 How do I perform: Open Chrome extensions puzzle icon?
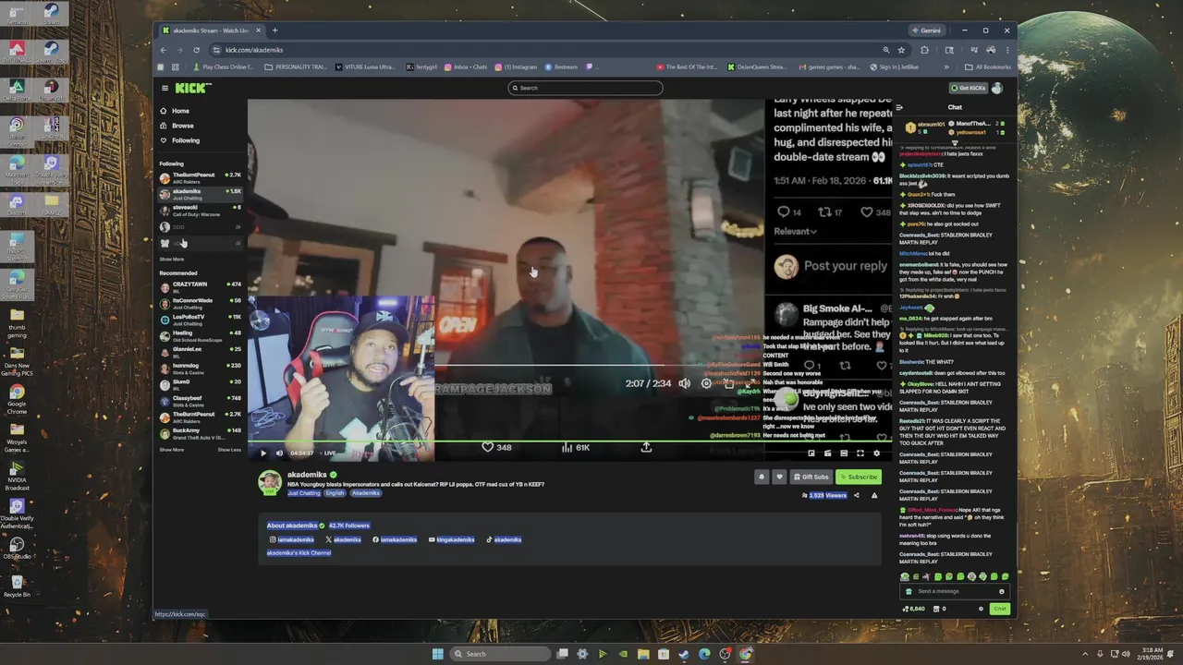pyautogui.click(x=924, y=50)
